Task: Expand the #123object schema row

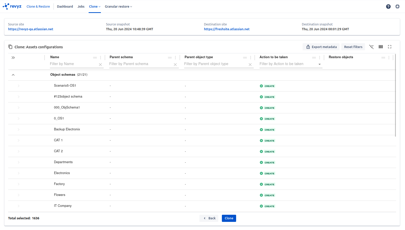Action: click(19, 97)
